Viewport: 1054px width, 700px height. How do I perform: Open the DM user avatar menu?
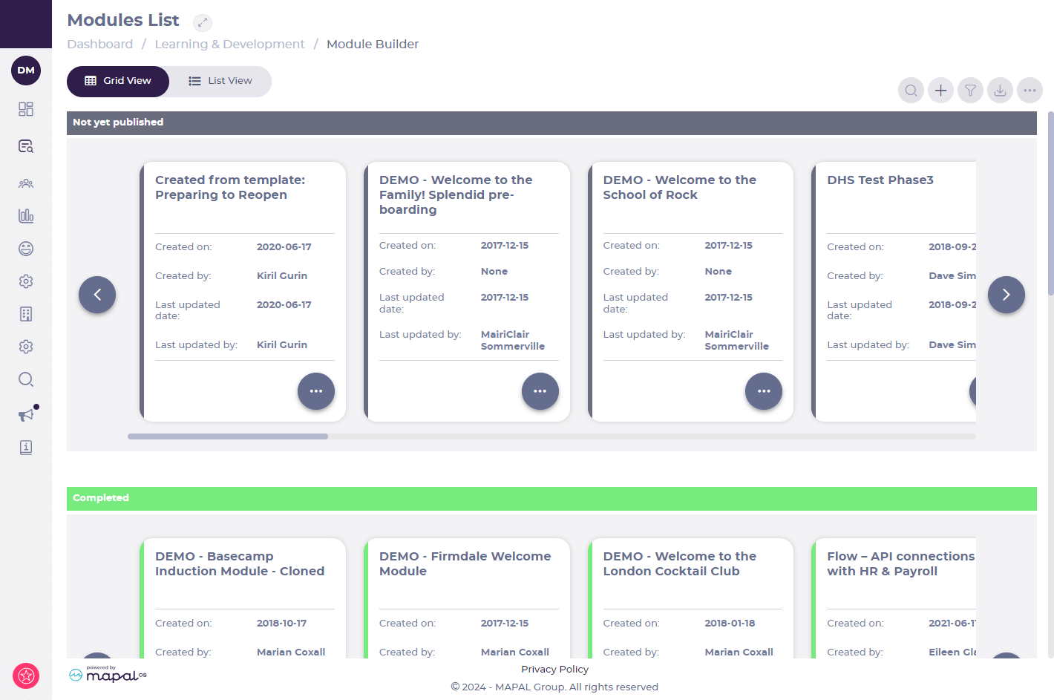coord(26,71)
